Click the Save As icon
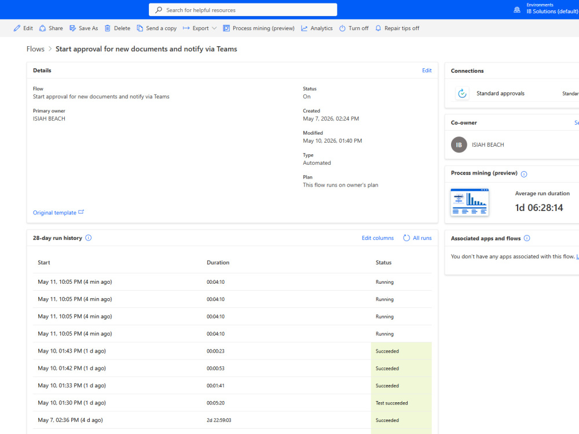The width and height of the screenshot is (579, 434). 73,28
